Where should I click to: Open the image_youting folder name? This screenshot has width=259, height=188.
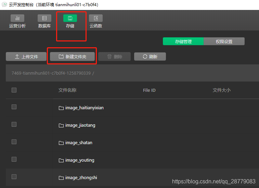point(80,160)
